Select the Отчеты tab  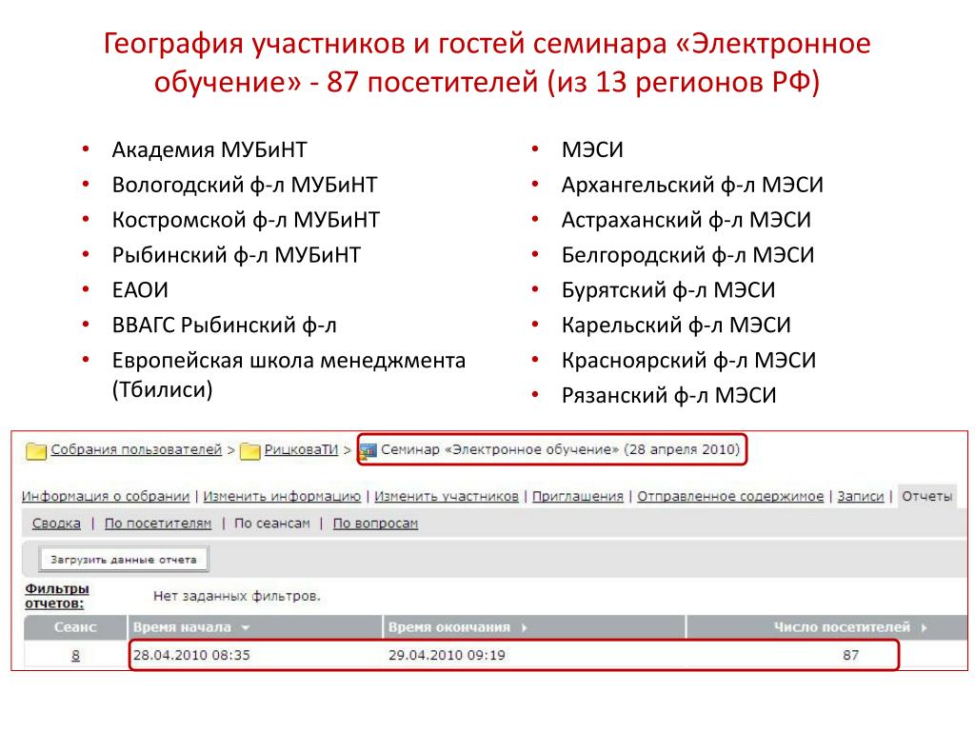coord(927,496)
